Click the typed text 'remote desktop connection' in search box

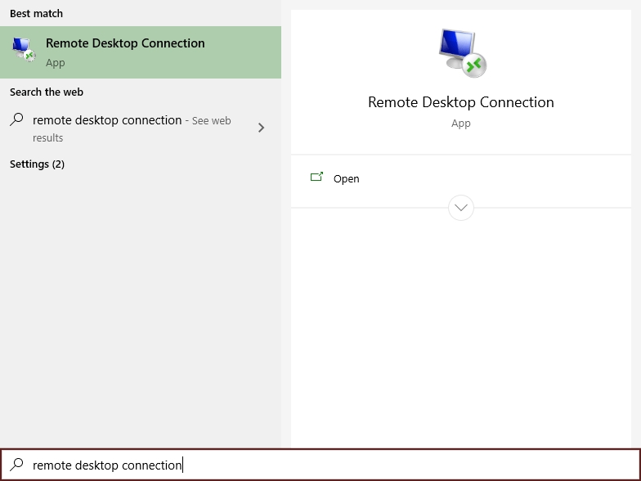click(107, 465)
